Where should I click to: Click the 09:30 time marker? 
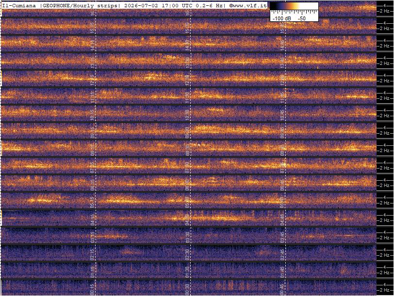[187, 132]
